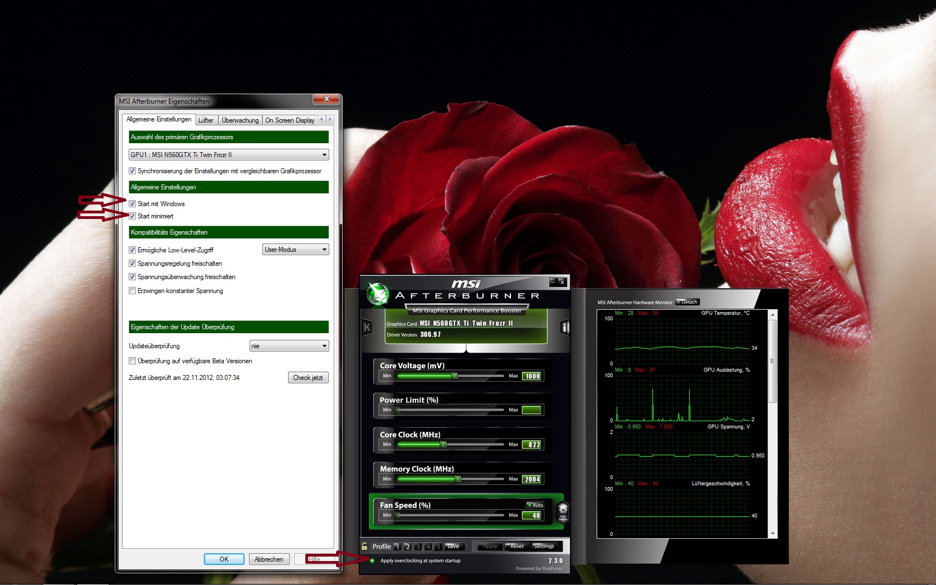Close the MSI Afterburner main window
Viewport: 936px width, 585px height.
[562, 282]
